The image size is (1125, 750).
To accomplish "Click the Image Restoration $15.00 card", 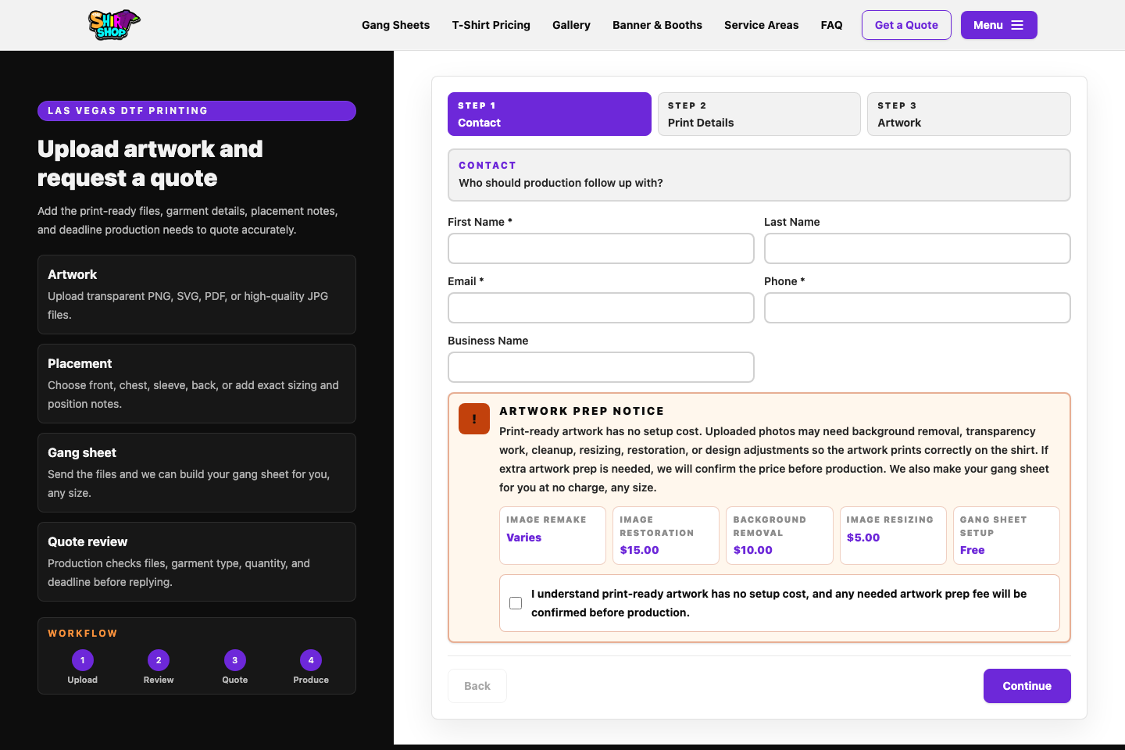I will tap(666, 535).
